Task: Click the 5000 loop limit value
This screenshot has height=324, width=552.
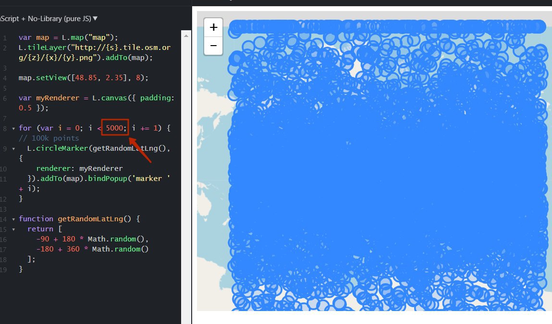Action: click(114, 128)
